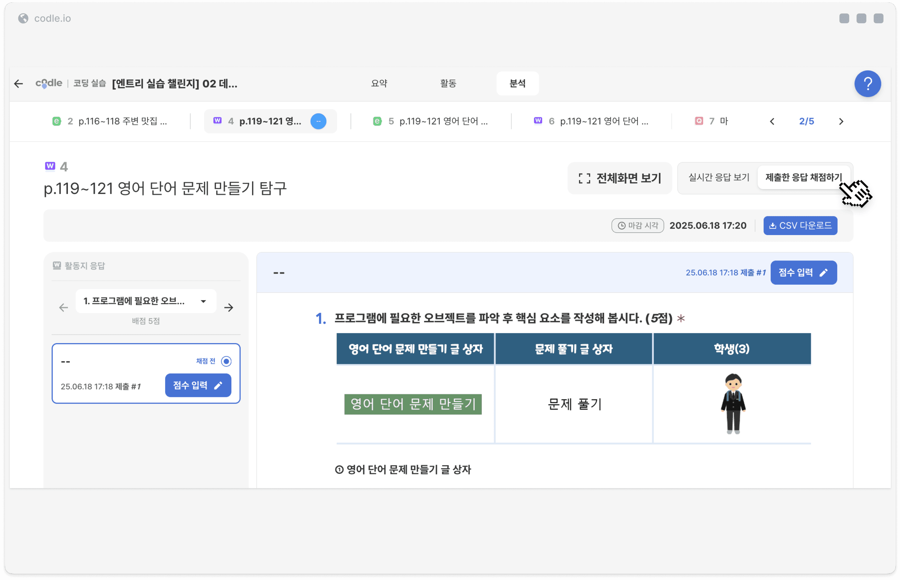
Task: Go to previous question left arrow
Action: click(63, 308)
